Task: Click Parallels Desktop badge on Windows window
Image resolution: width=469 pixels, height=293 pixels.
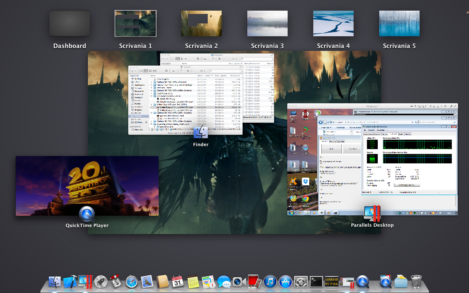Action: click(x=372, y=213)
